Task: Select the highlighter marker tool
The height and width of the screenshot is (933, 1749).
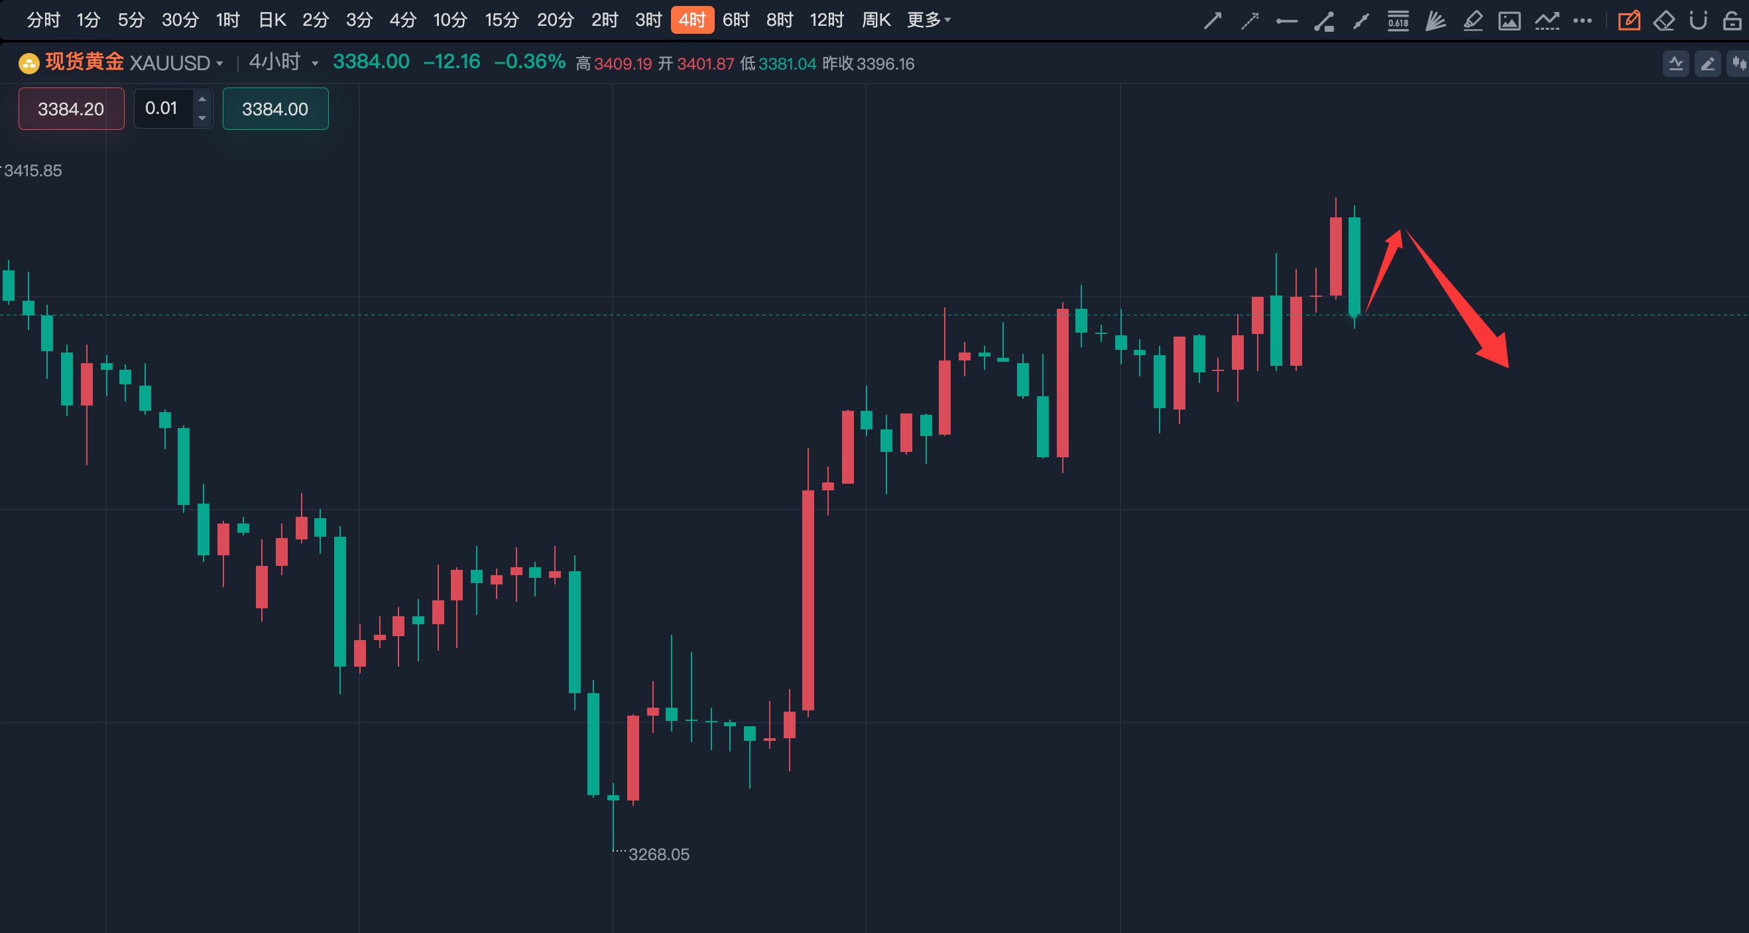Action: [x=1472, y=21]
